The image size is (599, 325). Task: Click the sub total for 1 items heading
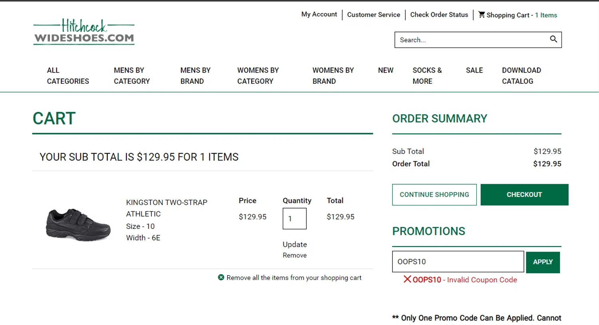coord(139,157)
